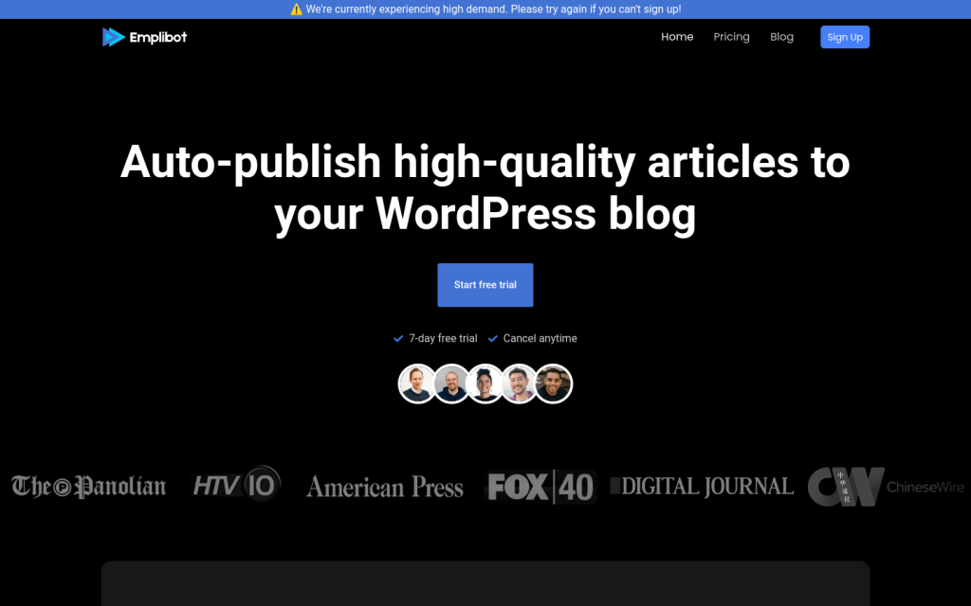This screenshot has width=971, height=606.
Task: Open the Blog link in navigation
Action: pyautogui.click(x=781, y=37)
